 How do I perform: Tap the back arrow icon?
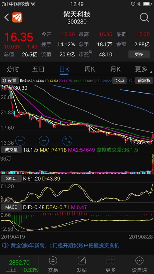click(x=6, y=17)
